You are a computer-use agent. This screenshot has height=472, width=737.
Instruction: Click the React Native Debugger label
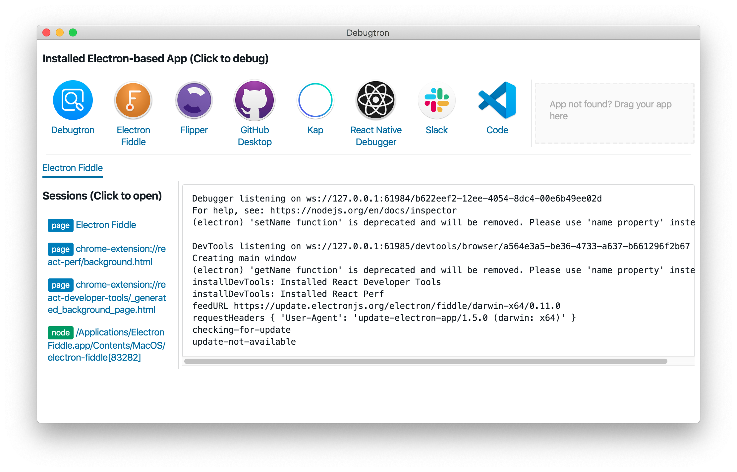coord(376,136)
